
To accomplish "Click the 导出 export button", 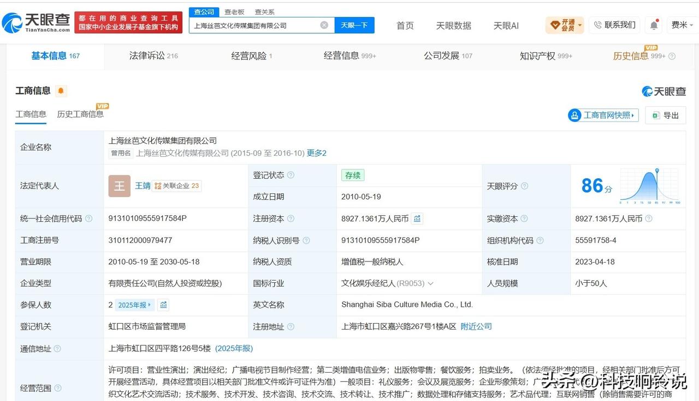I will (x=666, y=116).
